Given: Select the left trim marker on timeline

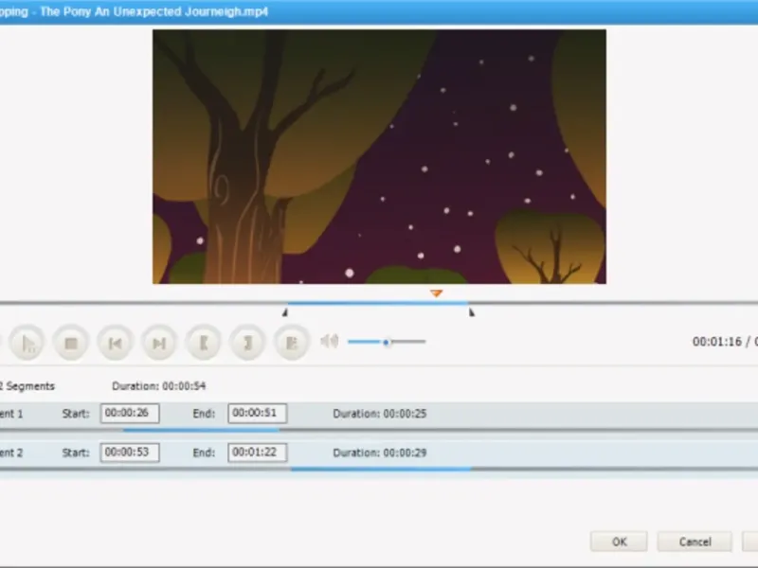Looking at the screenshot, I should tap(285, 312).
